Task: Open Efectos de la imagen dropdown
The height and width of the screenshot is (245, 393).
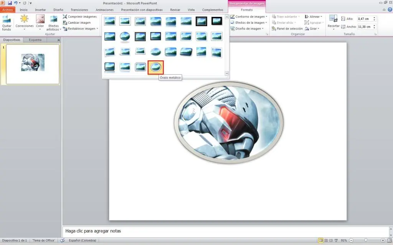Action: (249, 23)
